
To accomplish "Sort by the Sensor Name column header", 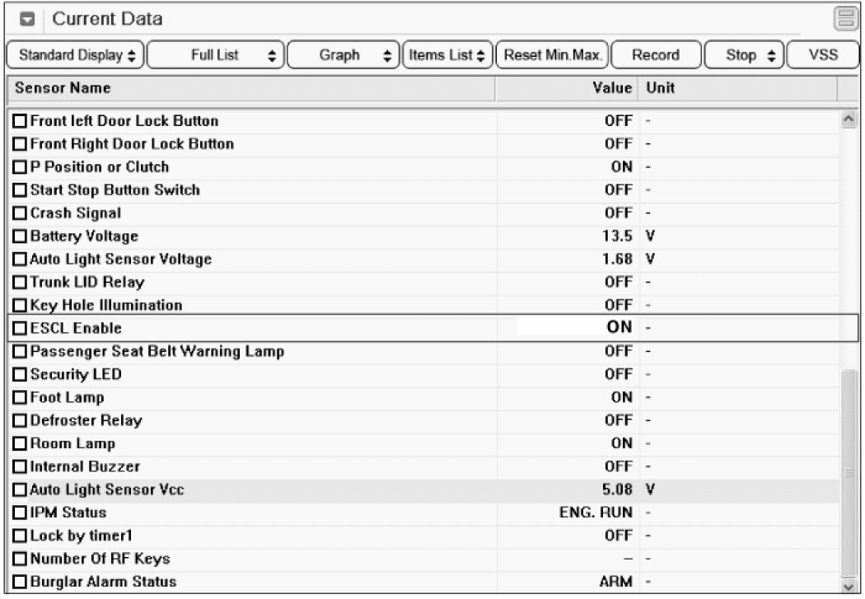I will tap(247, 88).
